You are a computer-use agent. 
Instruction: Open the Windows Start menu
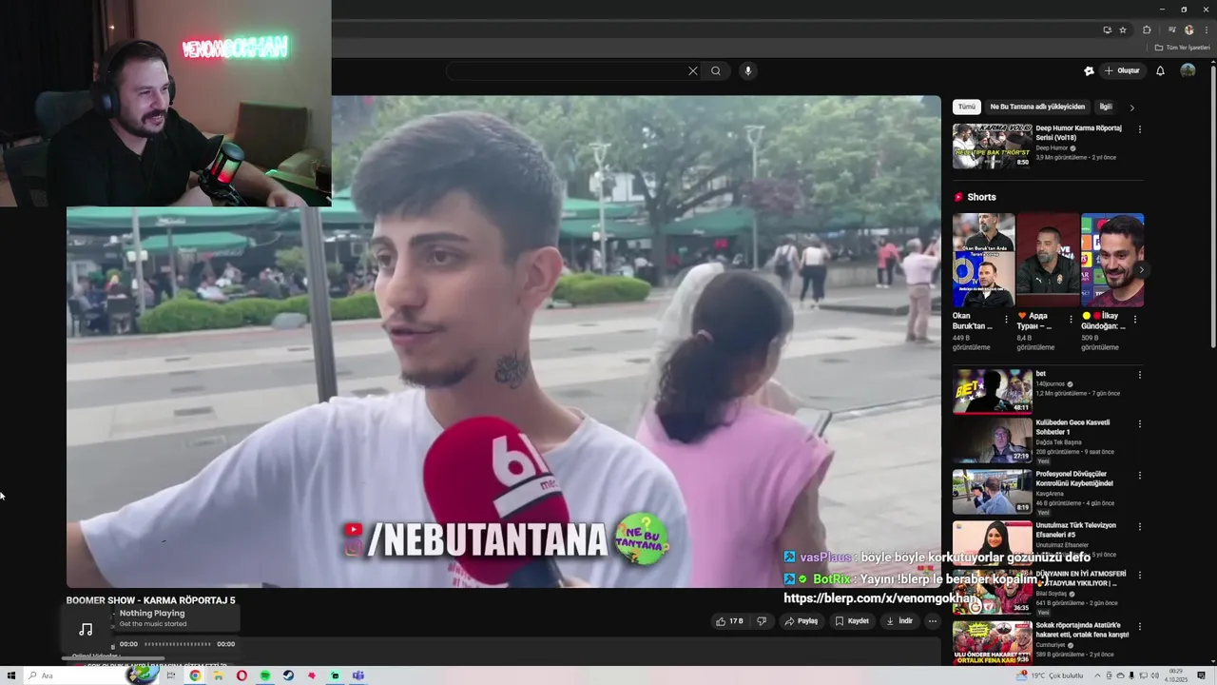pyautogui.click(x=11, y=675)
